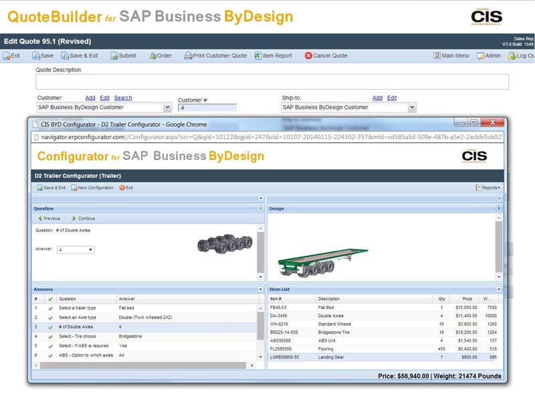Click the Customer Search link
535x402 pixels.
[123, 98]
